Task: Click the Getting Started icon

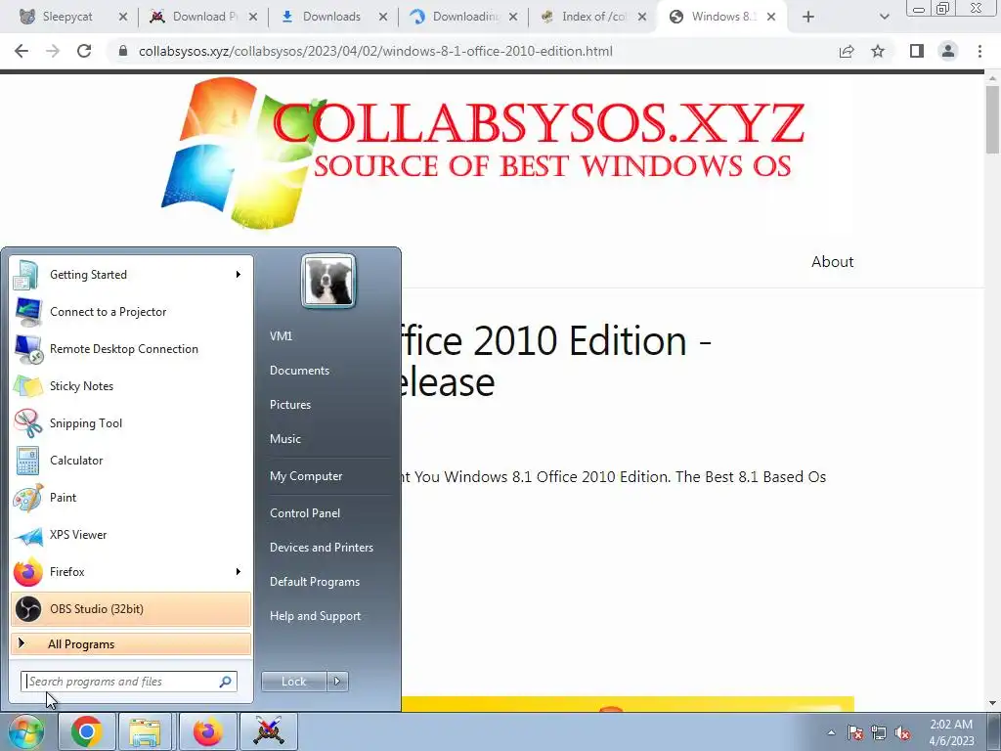Action: coord(27,275)
